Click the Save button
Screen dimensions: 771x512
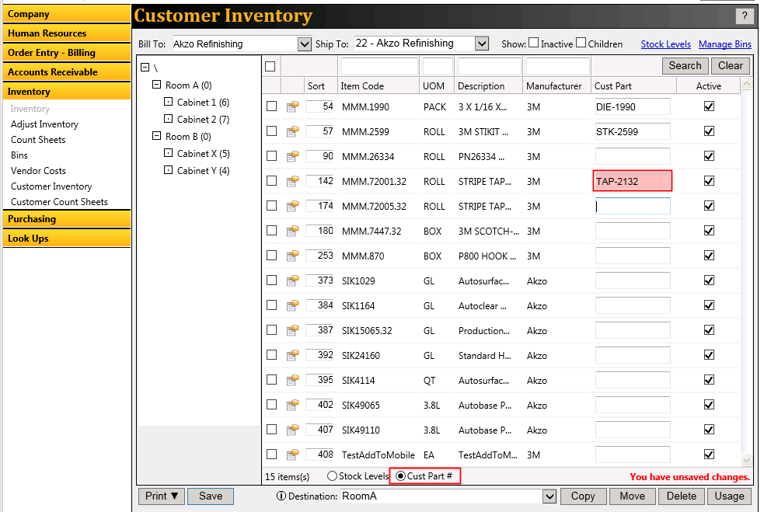click(x=210, y=496)
